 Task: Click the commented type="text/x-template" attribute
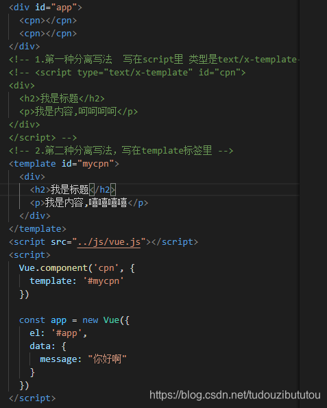tap(135, 72)
